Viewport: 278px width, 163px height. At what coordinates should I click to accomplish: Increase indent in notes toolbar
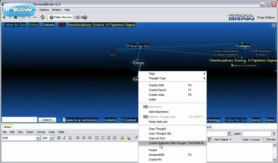(115, 138)
